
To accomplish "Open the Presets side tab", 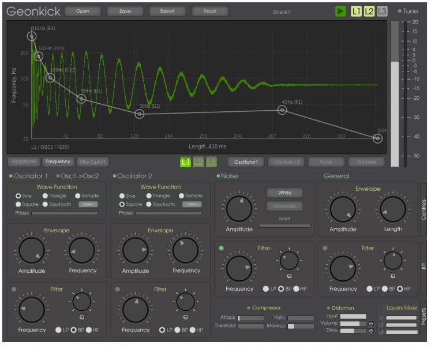I will click(423, 317).
